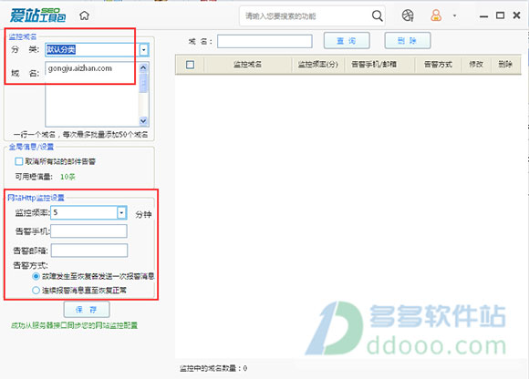Image resolution: width=529 pixels, height=379 pixels.
Task: Select 故障发生至恢复各发送一次报警消息 radio option
Action: tap(36, 276)
